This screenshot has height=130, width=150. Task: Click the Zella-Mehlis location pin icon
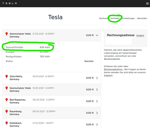(x=6, y=76)
